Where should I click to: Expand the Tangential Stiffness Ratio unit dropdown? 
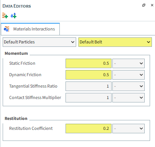click(x=128, y=86)
